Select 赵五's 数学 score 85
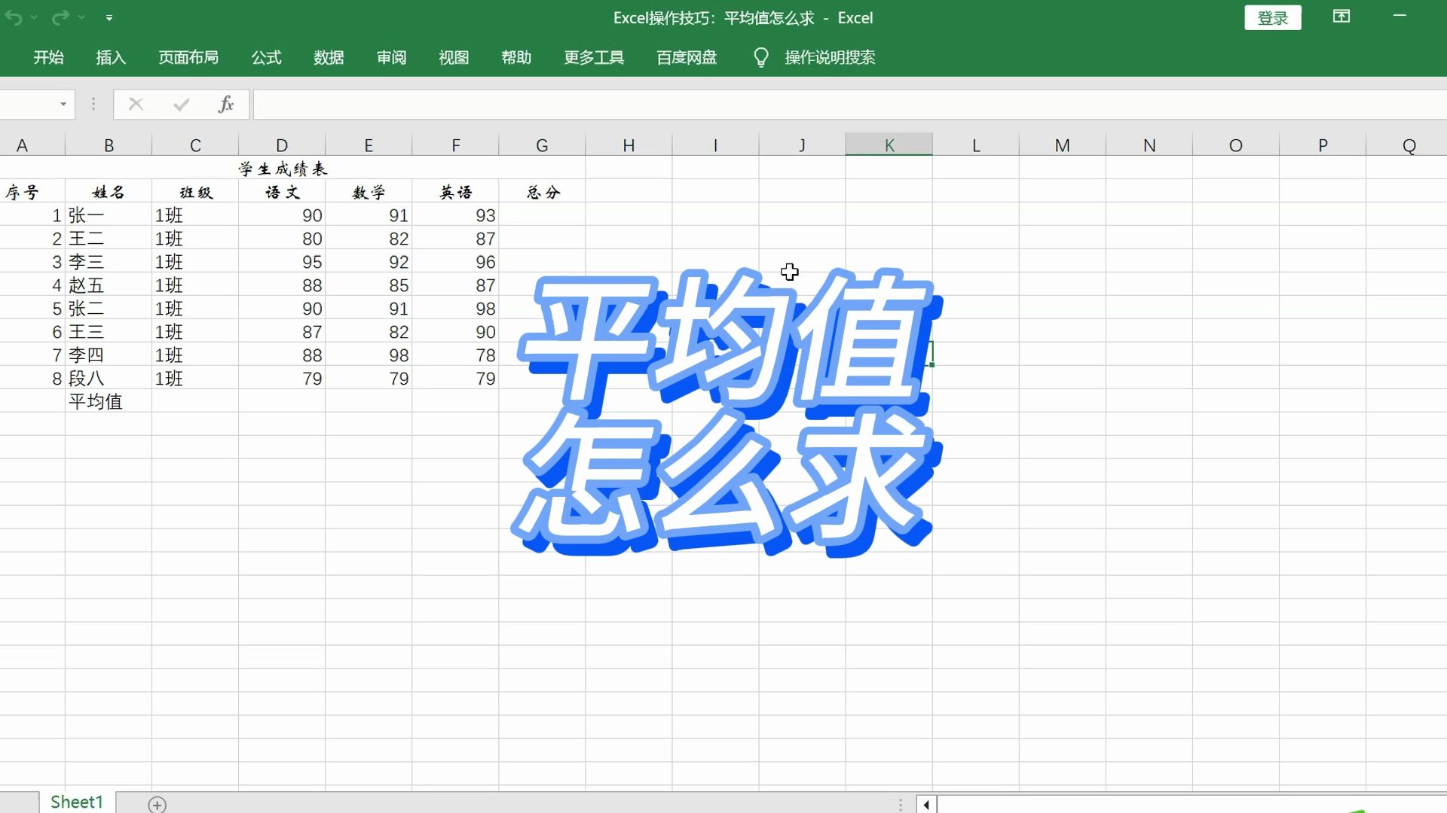The image size is (1447, 813). tap(369, 285)
